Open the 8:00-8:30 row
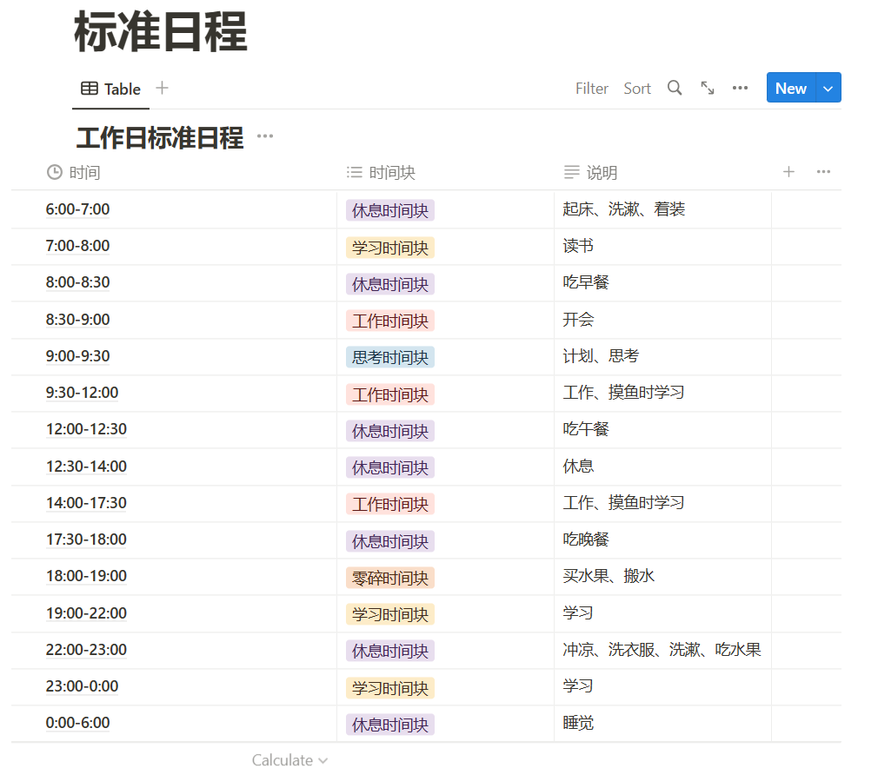 78,282
